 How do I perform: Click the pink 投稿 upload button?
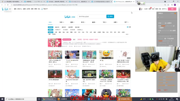172,9
